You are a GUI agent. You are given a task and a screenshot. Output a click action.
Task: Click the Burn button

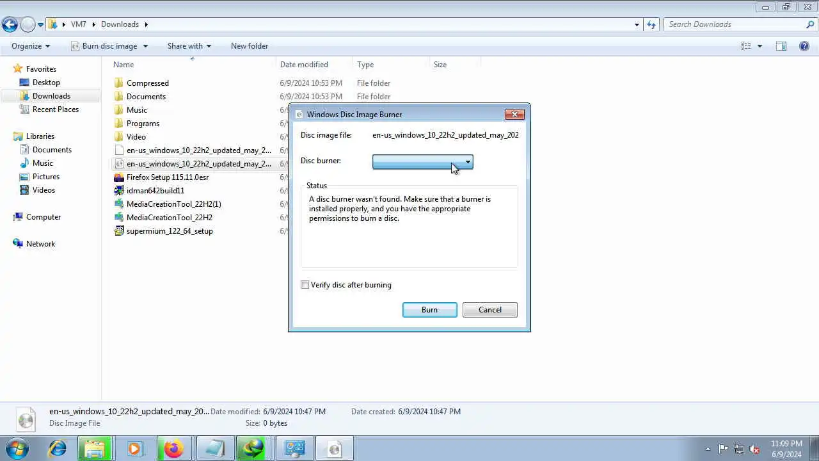[x=429, y=310]
